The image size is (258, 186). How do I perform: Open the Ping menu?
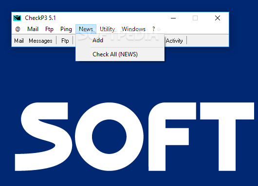[x=66, y=29]
